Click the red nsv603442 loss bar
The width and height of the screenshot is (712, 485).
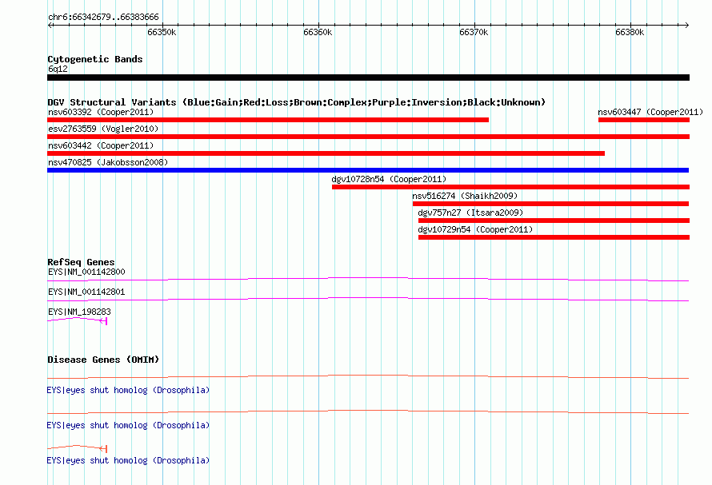(x=326, y=153)
